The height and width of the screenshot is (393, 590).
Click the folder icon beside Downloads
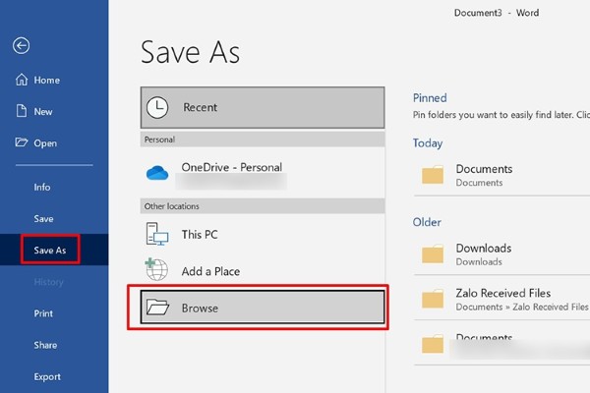coord(433,253)
